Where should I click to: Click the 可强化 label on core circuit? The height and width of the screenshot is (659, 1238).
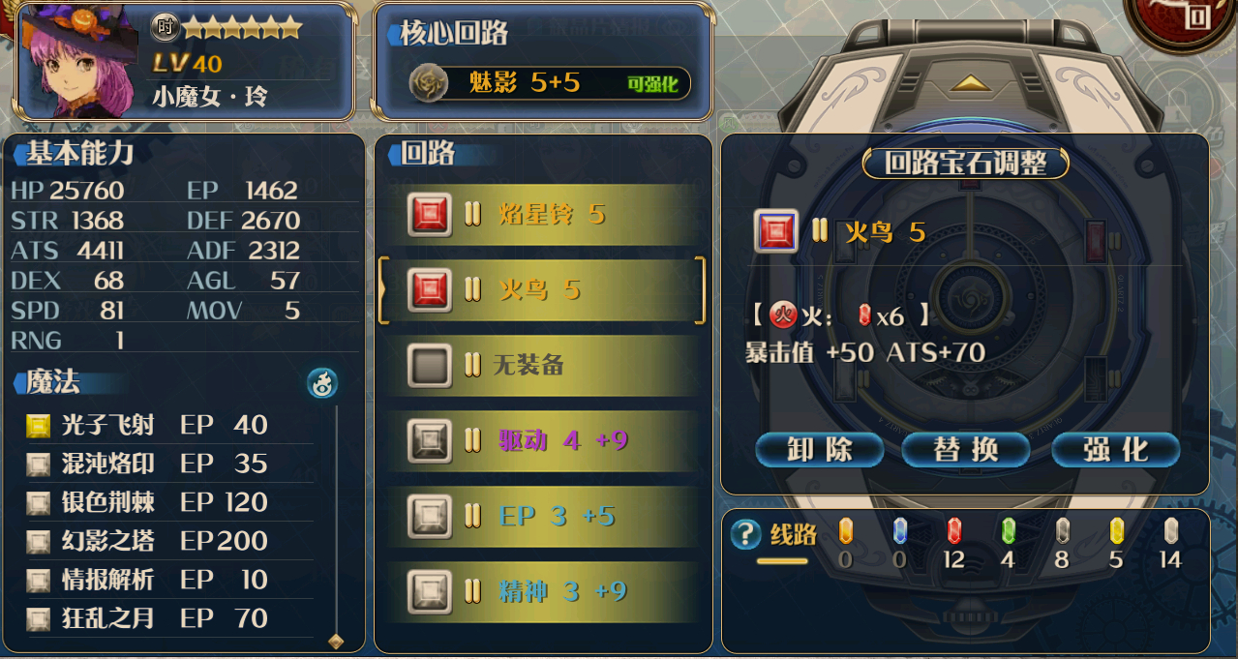click(x=651, y=84)
